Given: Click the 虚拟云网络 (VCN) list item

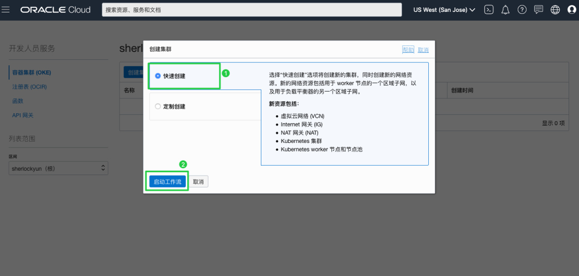Looking at the screenshot, I should 302,116.
